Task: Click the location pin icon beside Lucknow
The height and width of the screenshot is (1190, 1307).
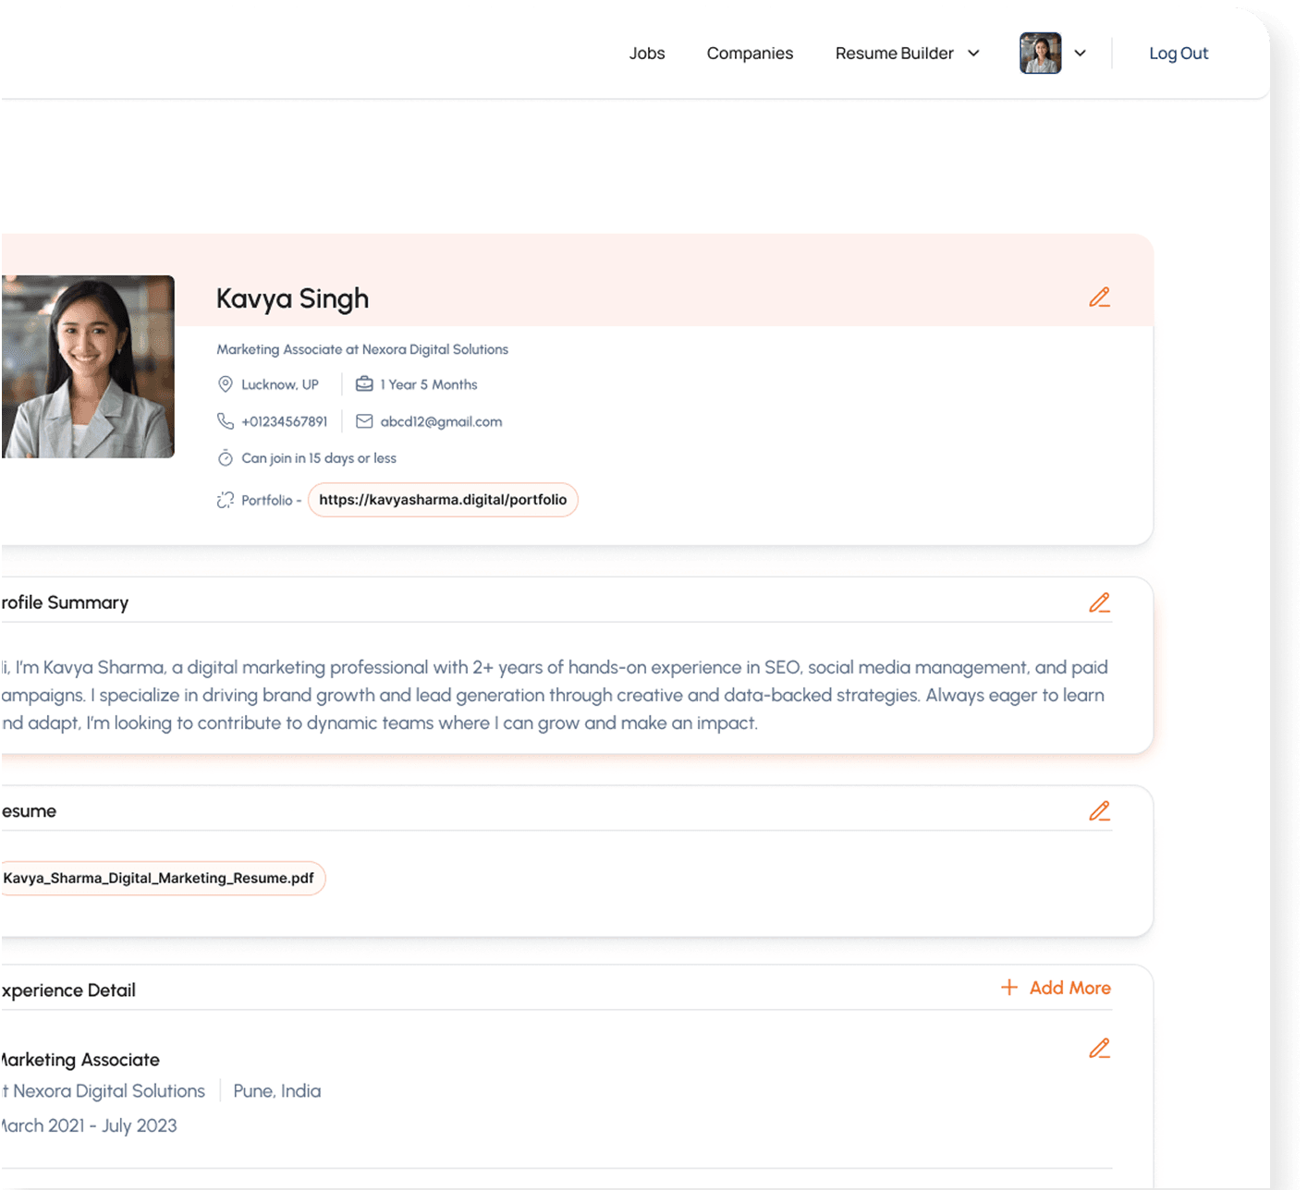Action: click(x=225, y=384)
